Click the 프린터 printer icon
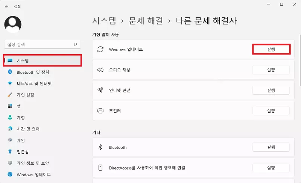The height and width of the screenshot is (183, 301). 100,111
